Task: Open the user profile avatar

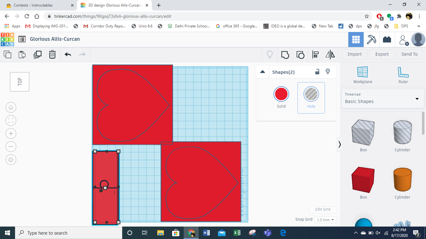Action: click(x=418, y=40)
